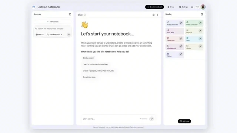Open the user profile avatar
The image size is (237, 133).
[203, 7]
